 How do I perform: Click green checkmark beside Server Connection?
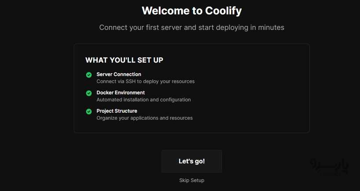coord(89,75)
